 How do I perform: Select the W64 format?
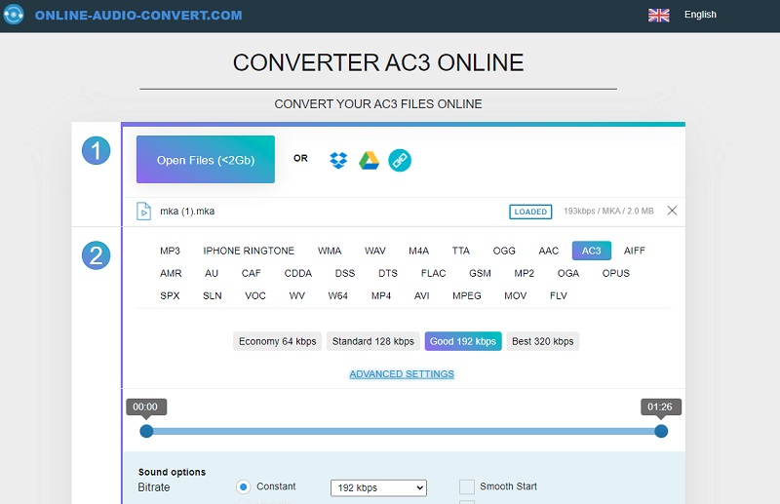pyautogui.click(x=337, y=295)
